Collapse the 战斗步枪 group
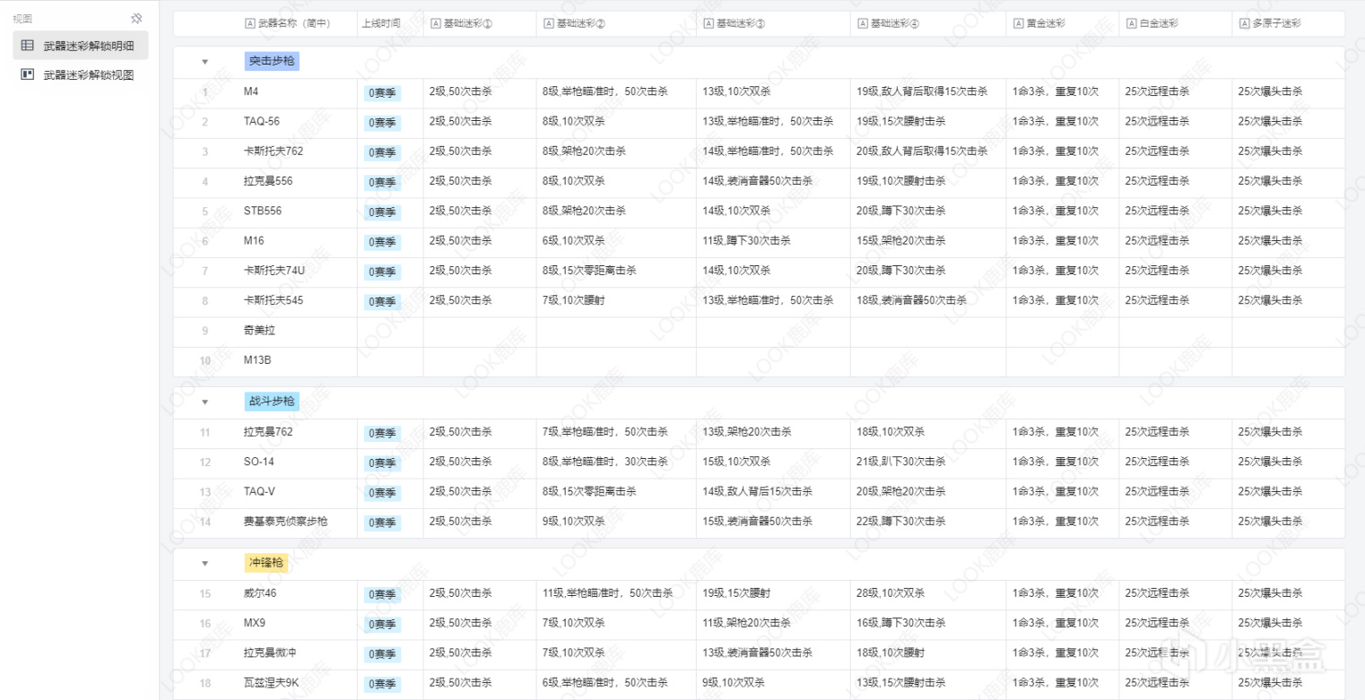This screenshot has width=1365, height=700. click(x=204, y=402)
